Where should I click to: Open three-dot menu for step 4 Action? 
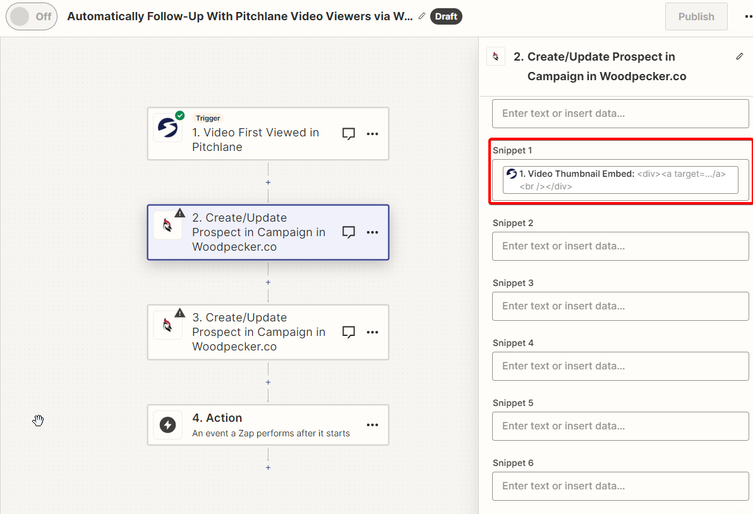pyautogui.click(x=372, y=425)
